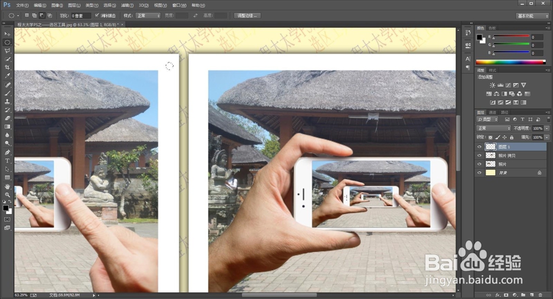Select the Healing Brush tool

(x=7, y=85)
